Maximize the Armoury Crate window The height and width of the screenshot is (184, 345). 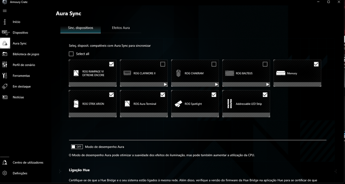[x=328, y=2]
